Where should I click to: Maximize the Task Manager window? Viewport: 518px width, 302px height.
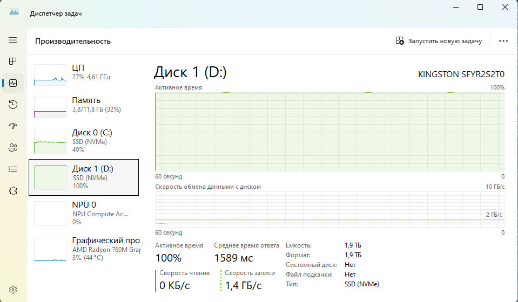pos(480,7)
